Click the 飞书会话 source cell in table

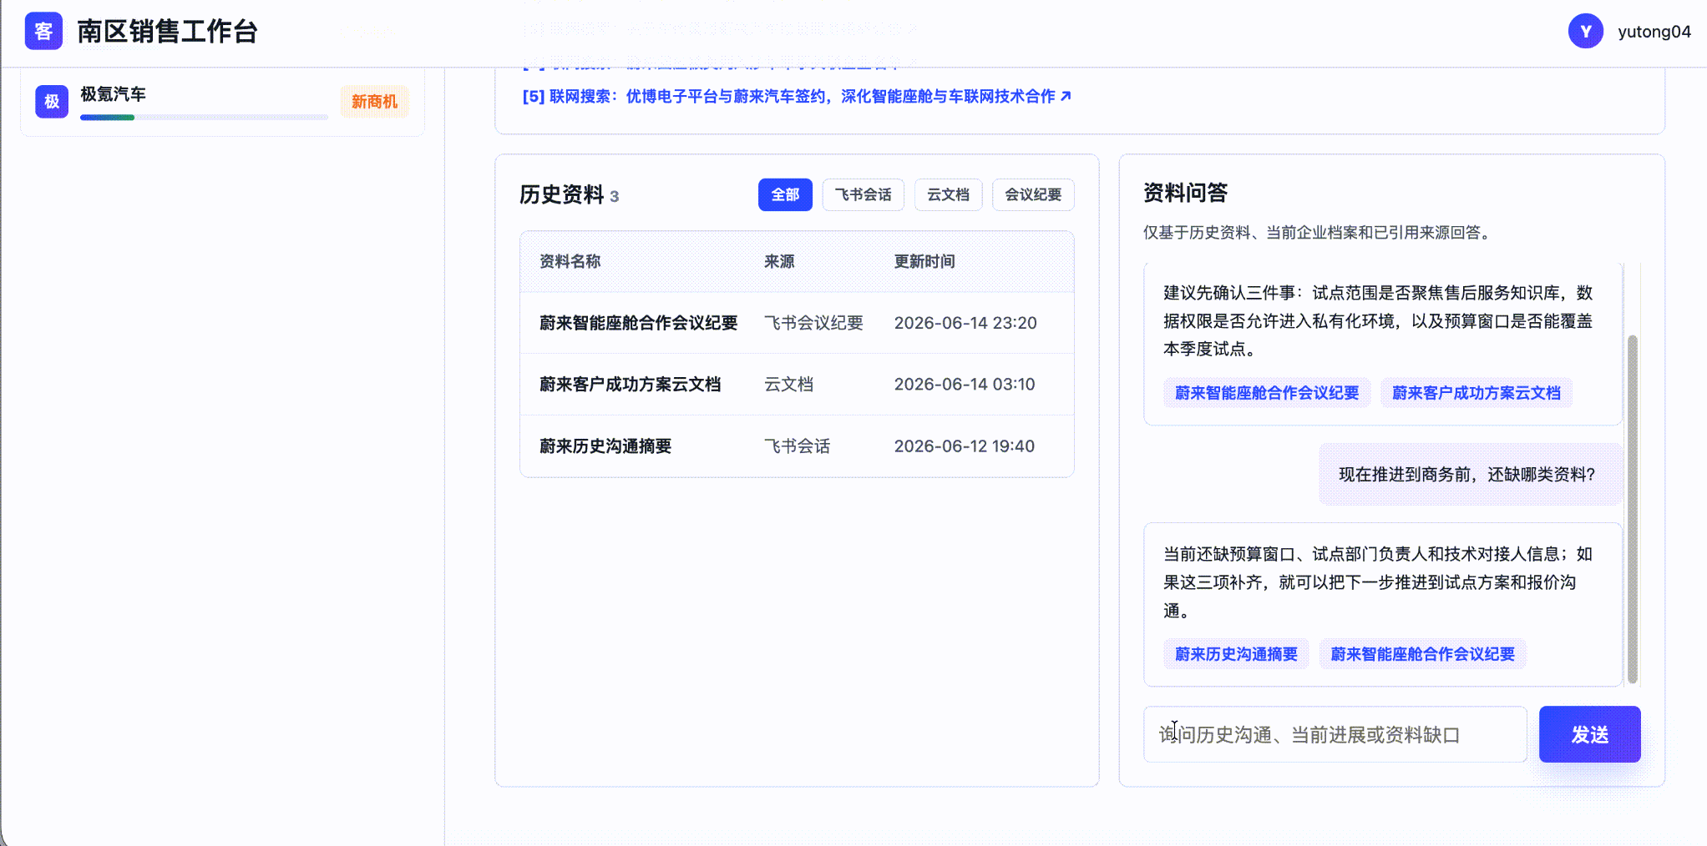point(797,446)
